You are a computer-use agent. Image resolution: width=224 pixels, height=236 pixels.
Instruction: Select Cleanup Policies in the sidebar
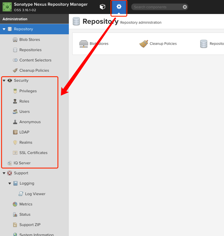[x=34, y=70]
